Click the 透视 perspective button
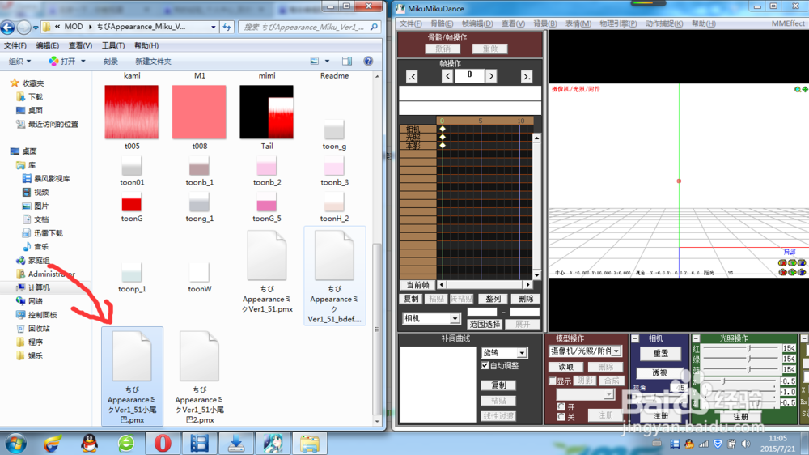Viewport: 809px width, 455px height. coord(659,373)
